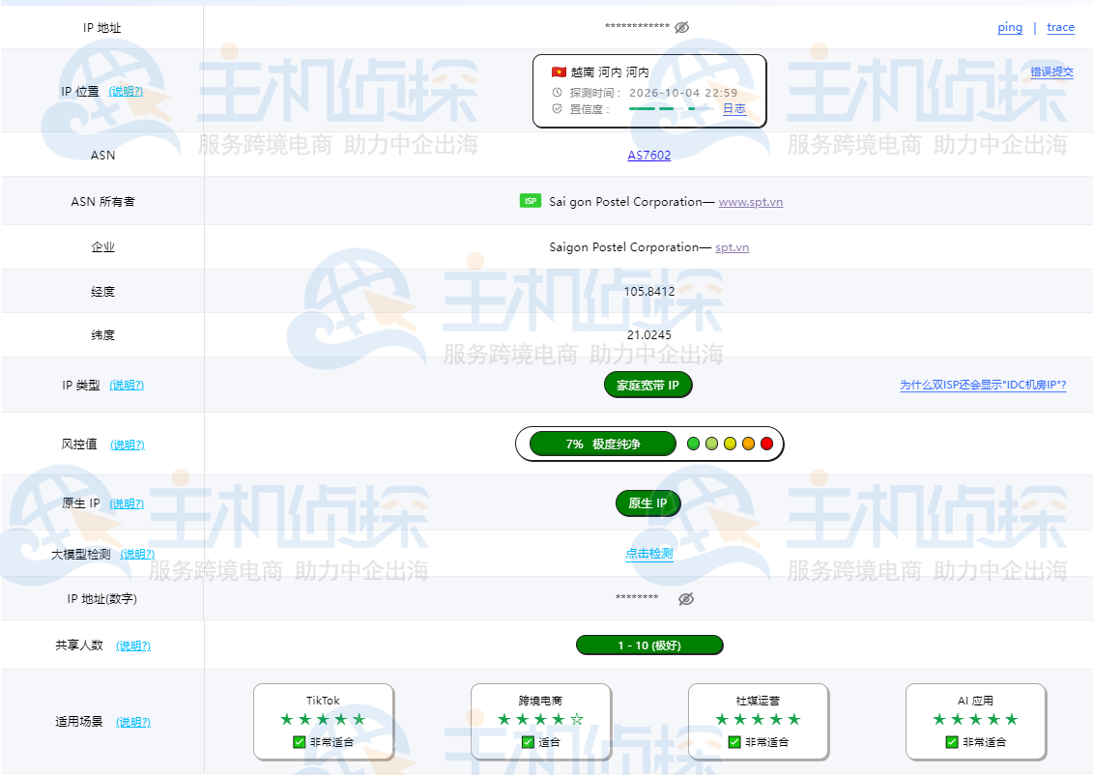Click the 跨境电商 star rating
This screenshot has height=775, width=1093.
[540, 719]
